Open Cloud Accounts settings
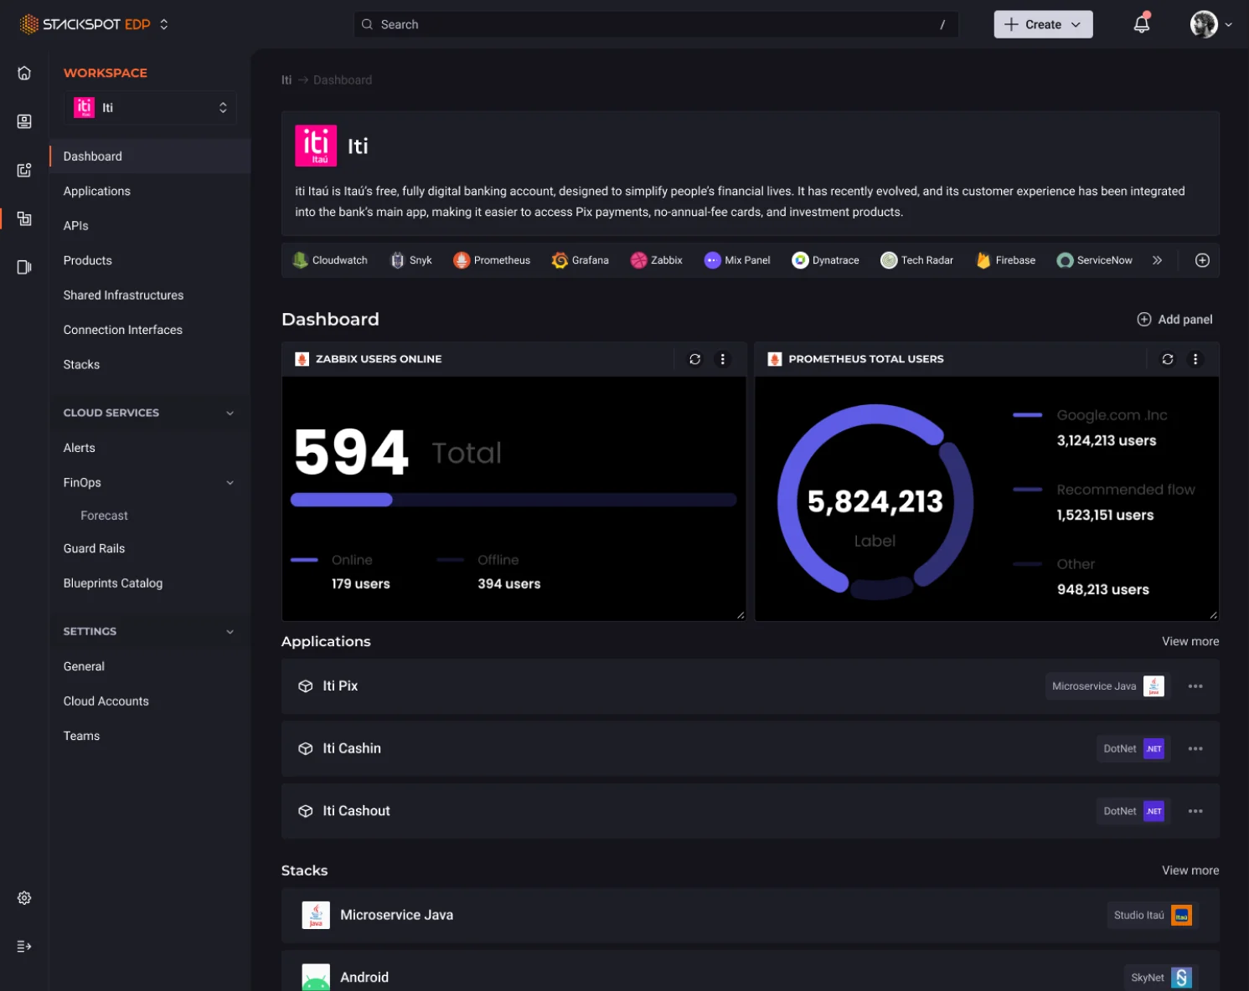The width and height of the screenshot is (1249, 991). (x=106, y=701)
